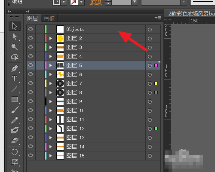Expand 图层 4 disclosure triangle
This screenshot has width=215, height=172.
tap(50, 56)
